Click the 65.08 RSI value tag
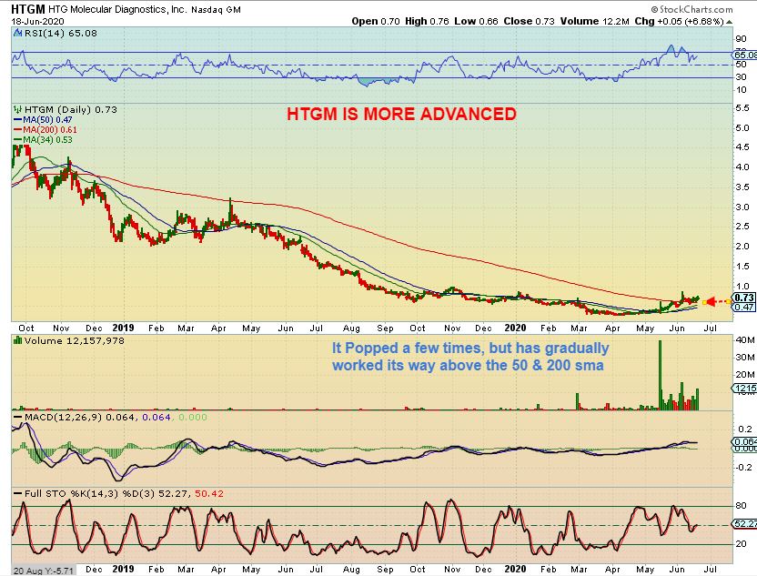The height and width of the screenshot is (576, 757). 745,55
